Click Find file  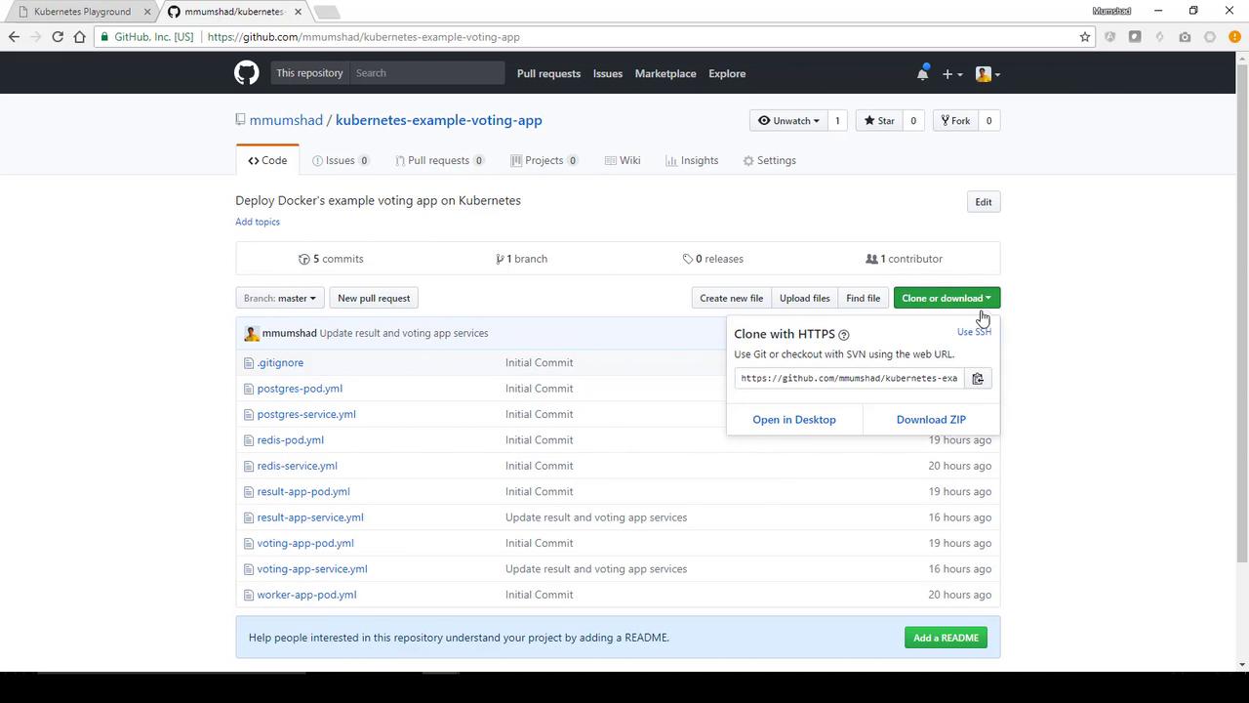click(863, 298)
